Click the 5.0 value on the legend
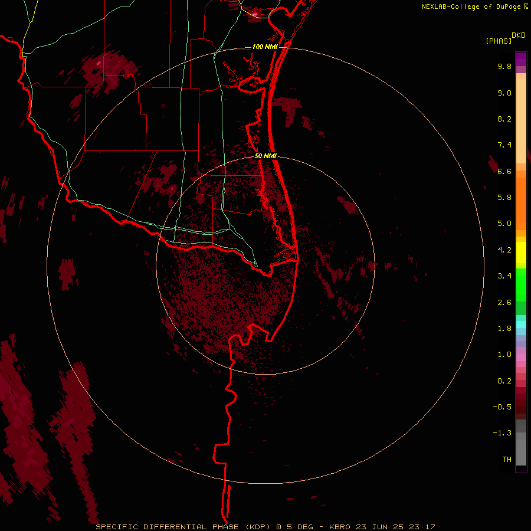531x531 pixels. (x=504, y=224)
